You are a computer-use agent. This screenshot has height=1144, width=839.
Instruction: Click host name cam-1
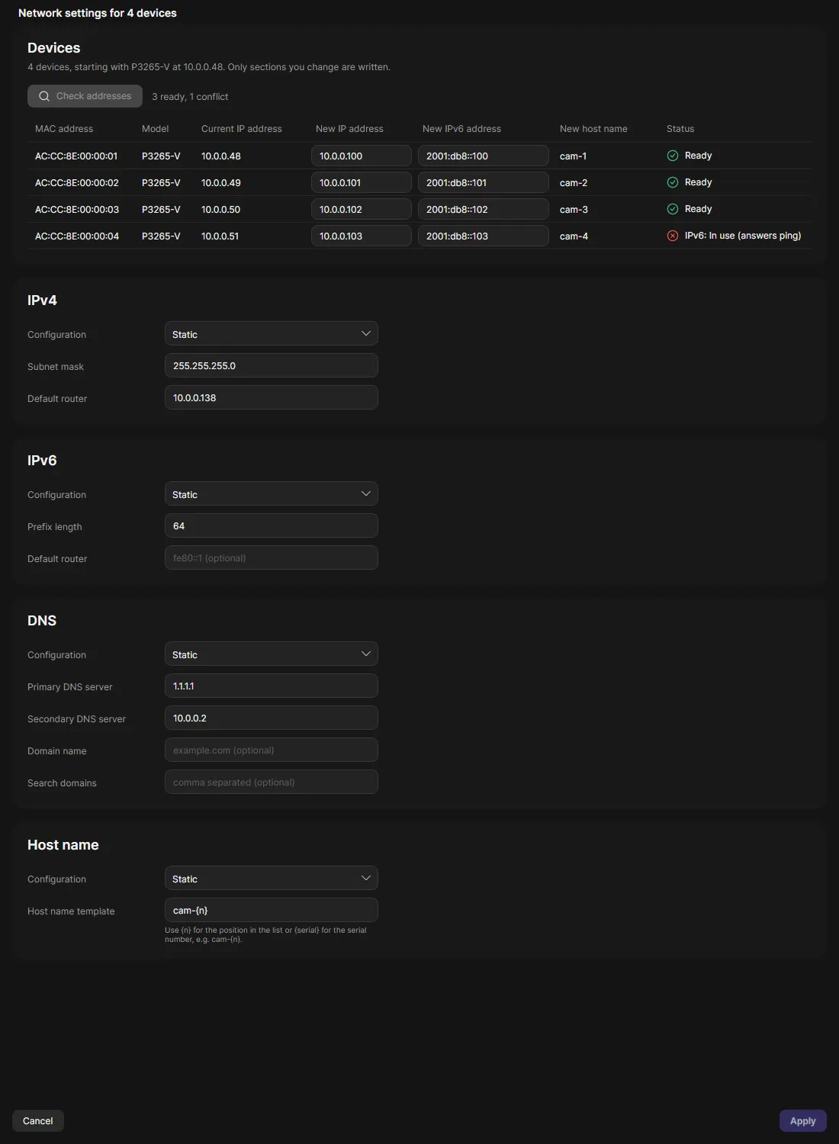click(574, 156)
